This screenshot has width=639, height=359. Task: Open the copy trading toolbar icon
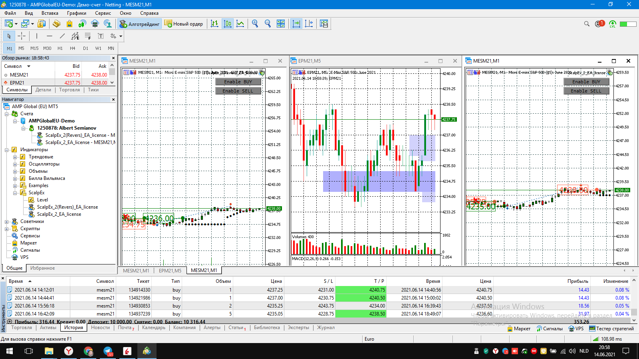pyautogui.click(x=108, y=24)
